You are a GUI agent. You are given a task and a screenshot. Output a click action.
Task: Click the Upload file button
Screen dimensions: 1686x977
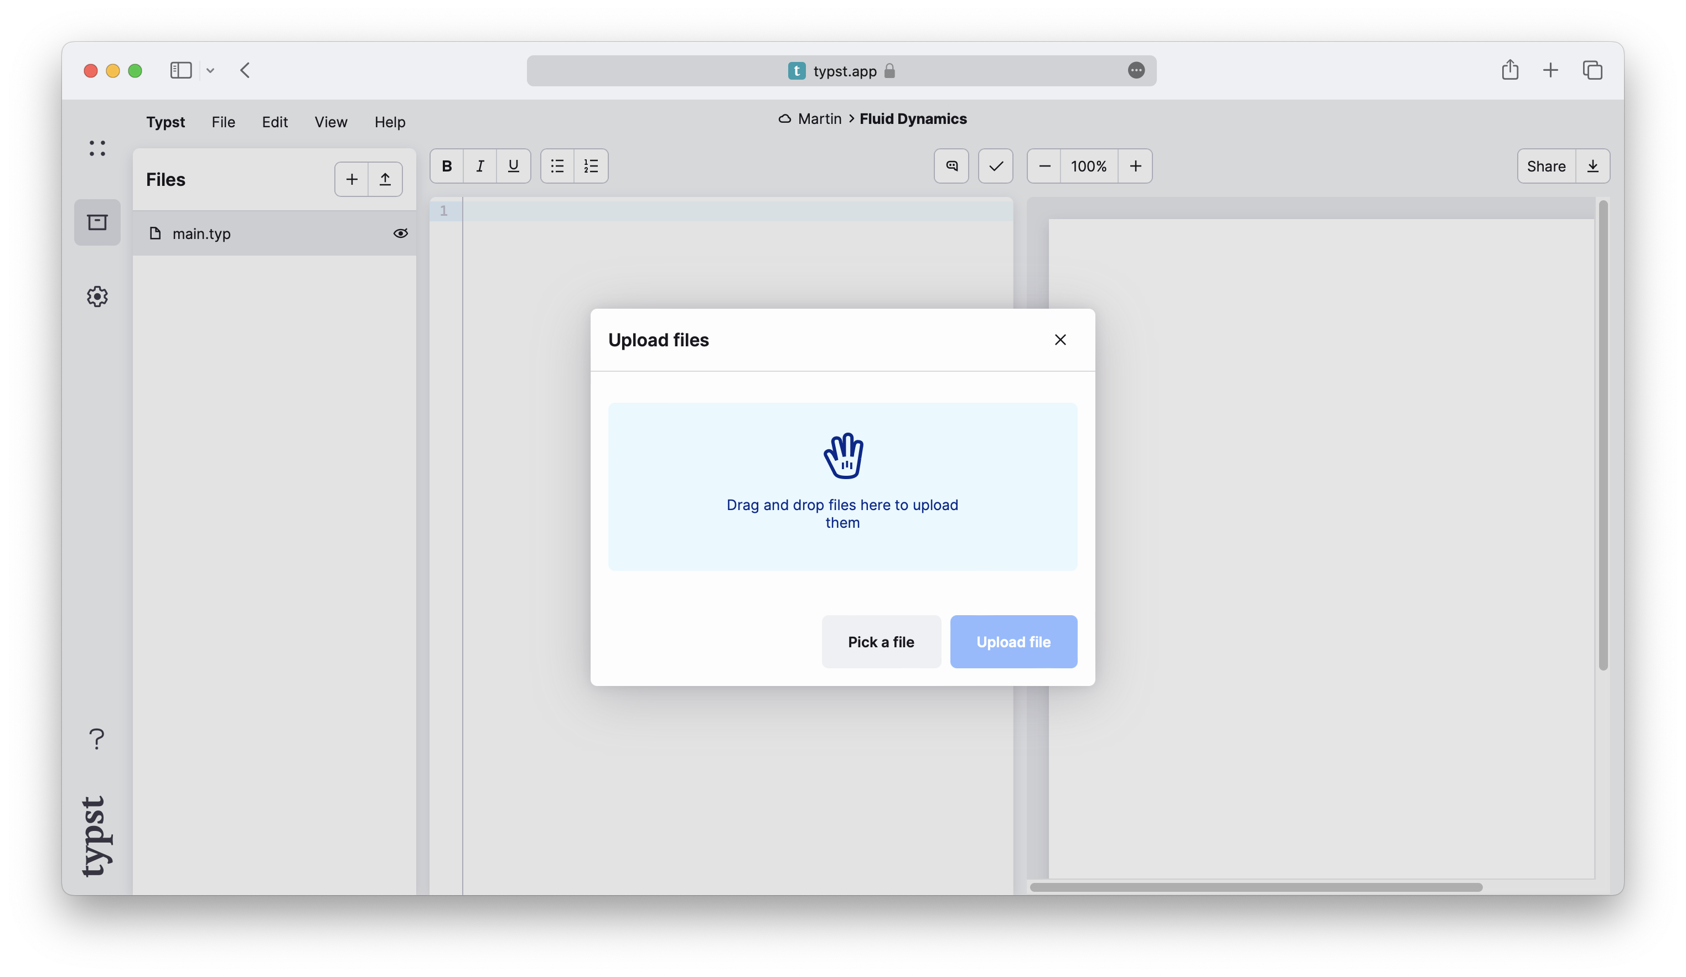(x=1013, y=642)
